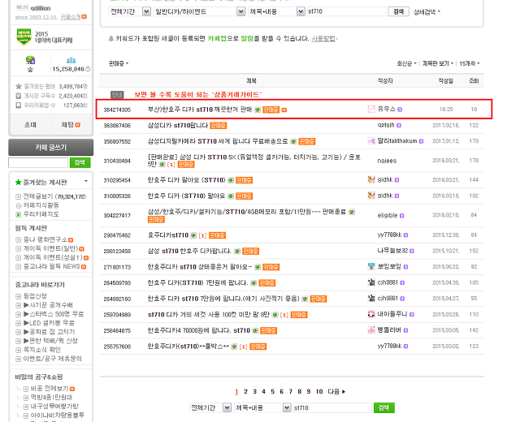
Task: Click the profile icon beside 뽀잉뽀잉
Action: pyautogui.click(x=371, y=266)
